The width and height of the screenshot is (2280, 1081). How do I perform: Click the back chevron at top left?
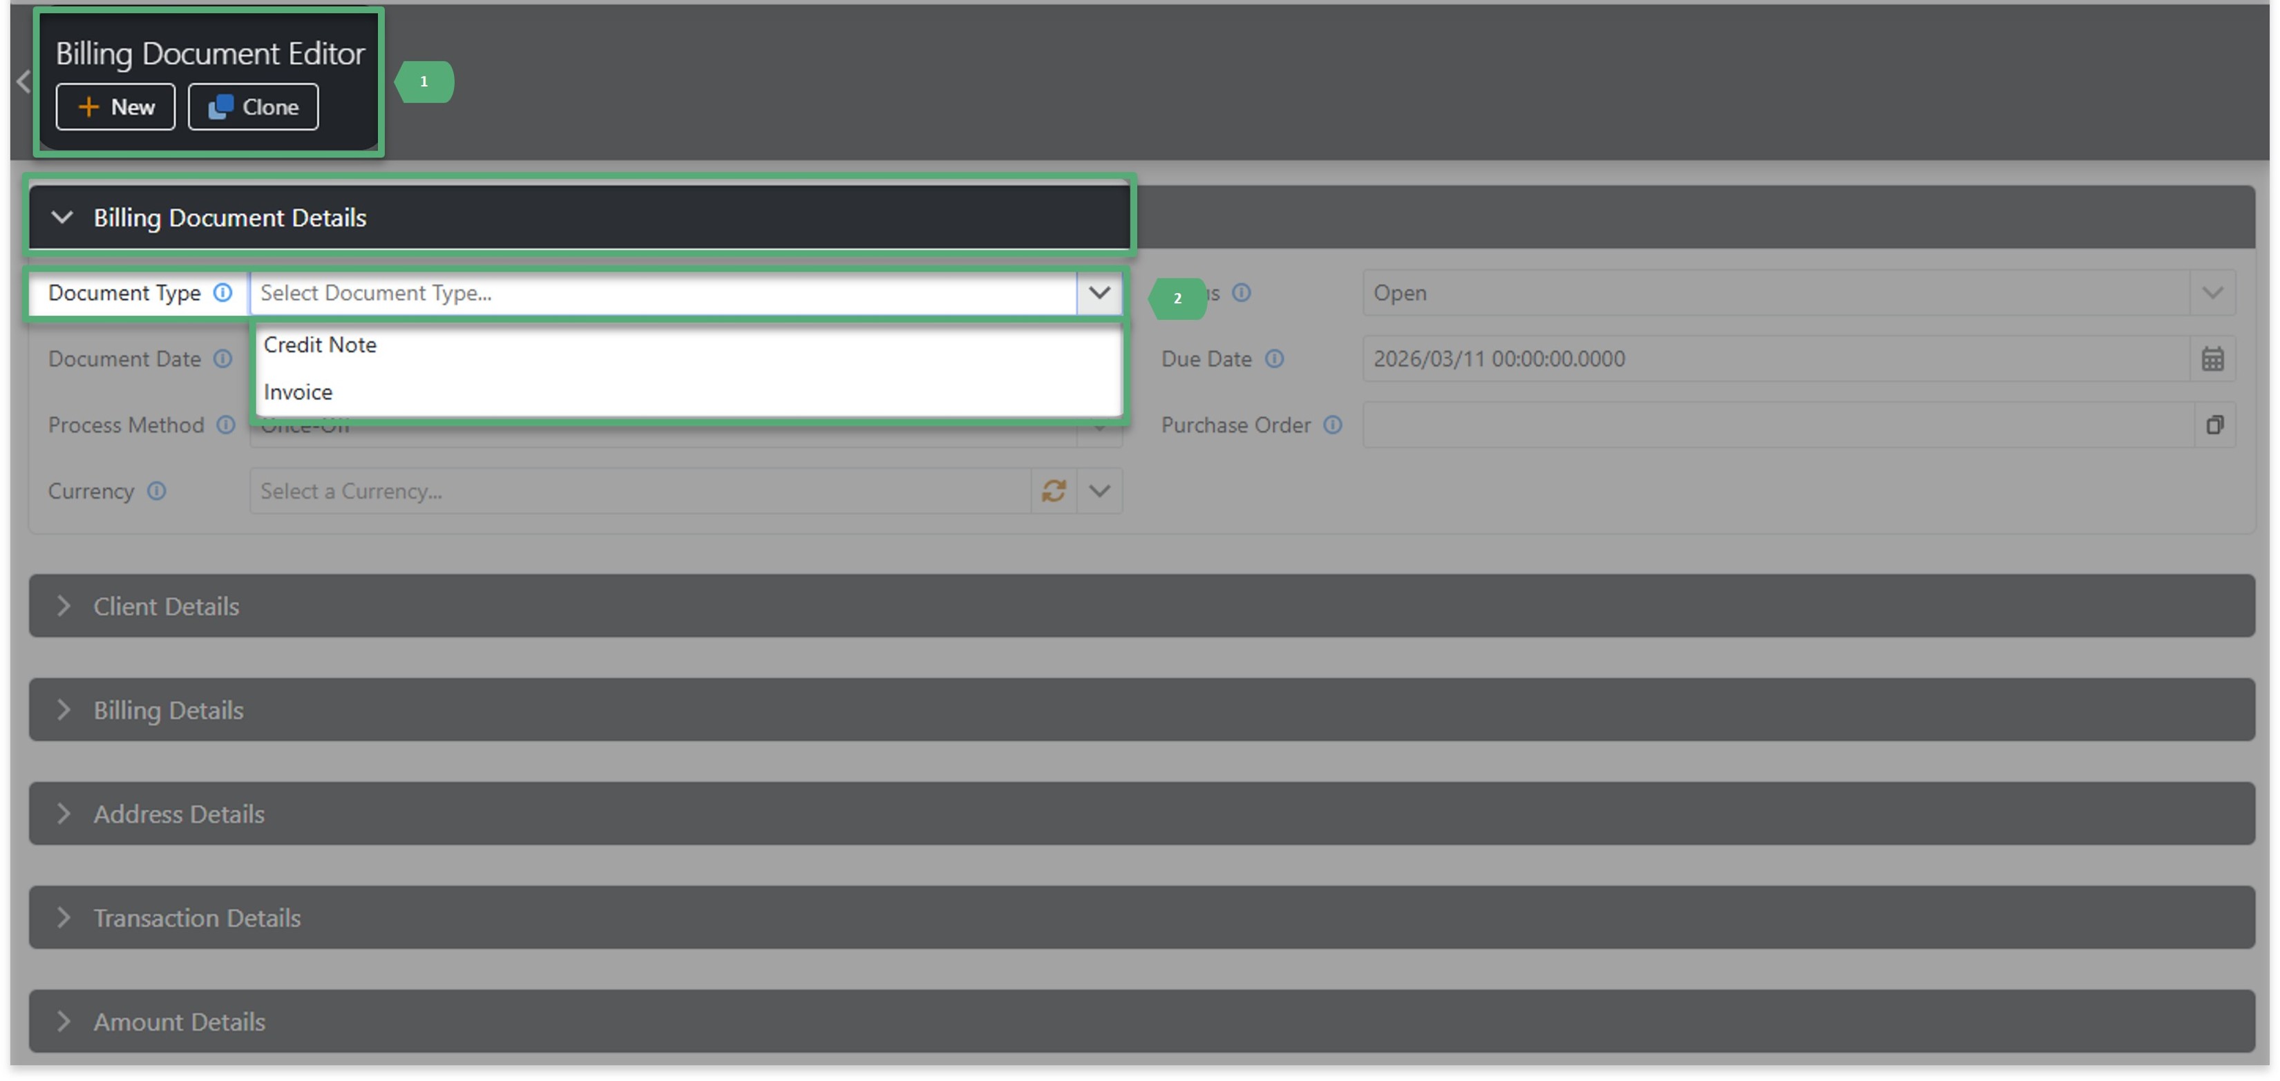(22, 81)
